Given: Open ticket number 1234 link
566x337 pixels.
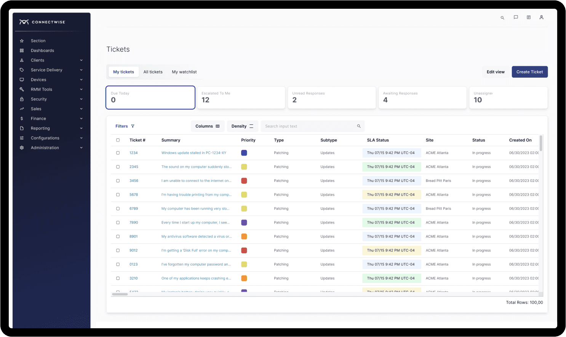Looking at the screenshot, I should 133,153.
